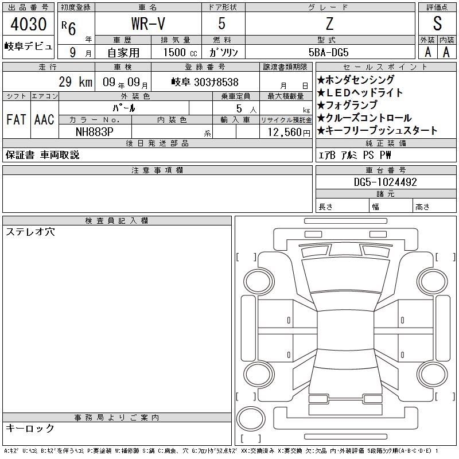Select inspection date 09年09月
459x459 pixels.
click(x=125, y=82)
